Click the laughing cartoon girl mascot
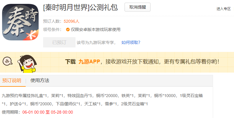The height and width of the screenshot is (118, 234). click(x=27, y=64)
